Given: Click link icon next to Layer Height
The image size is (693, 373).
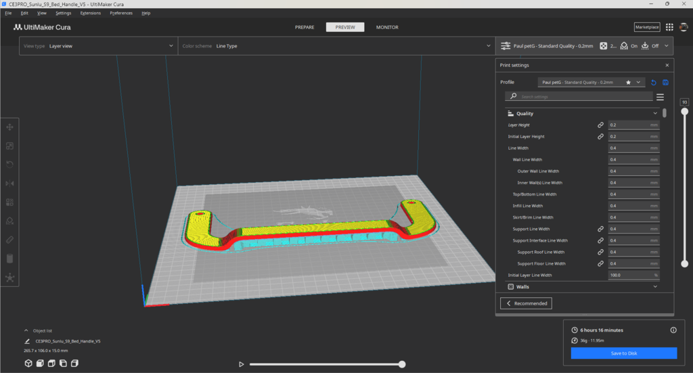Looking at the screenshot, I should (x=601, y=125).
